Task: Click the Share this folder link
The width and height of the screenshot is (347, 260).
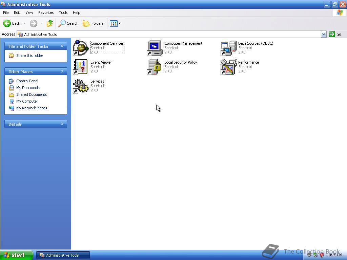Action: click(30, 56)
